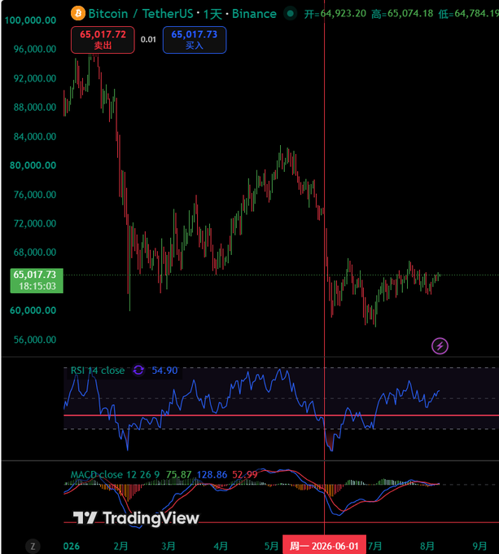Click the purple lightning bolt icon

440,345
